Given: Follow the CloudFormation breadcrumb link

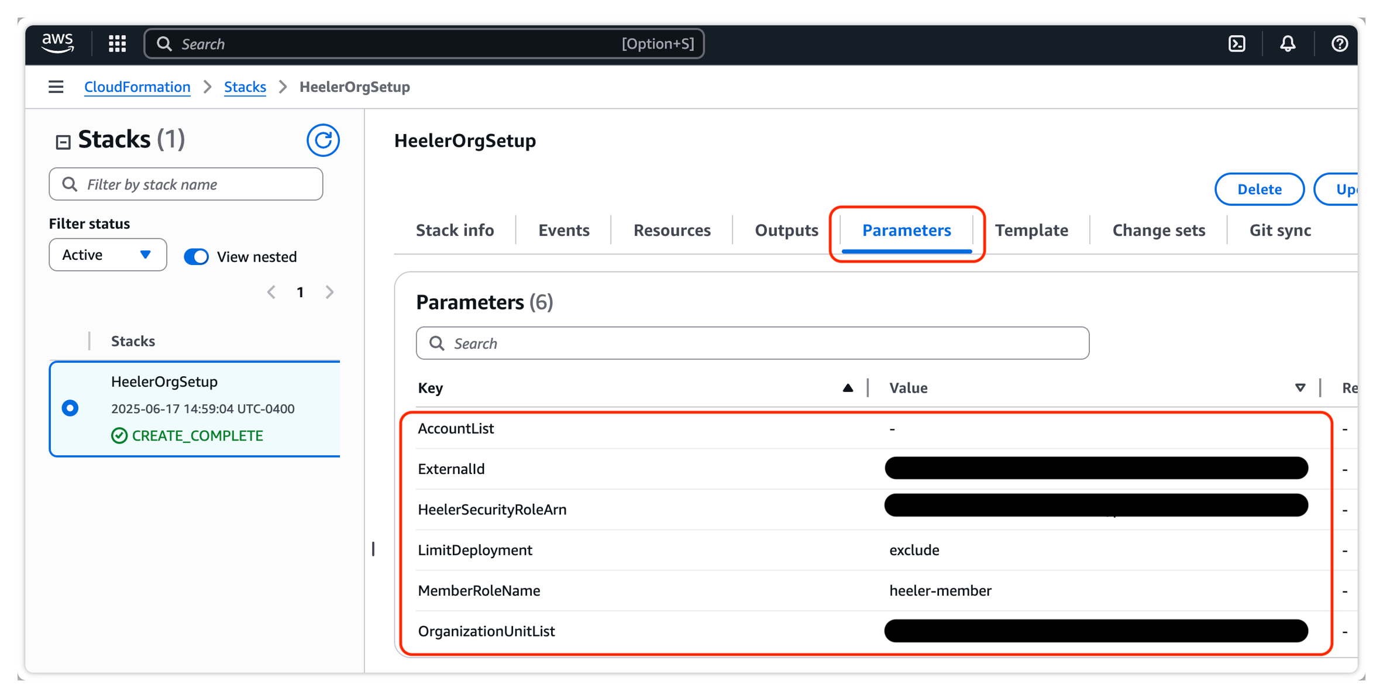Looking at the screenshot, I should pos(137,87).
